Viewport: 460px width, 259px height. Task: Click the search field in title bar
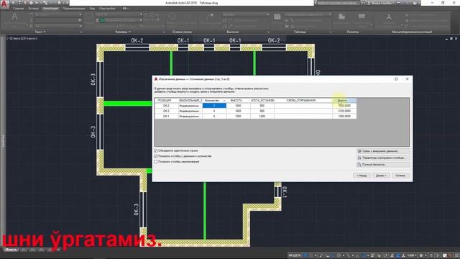337,3
